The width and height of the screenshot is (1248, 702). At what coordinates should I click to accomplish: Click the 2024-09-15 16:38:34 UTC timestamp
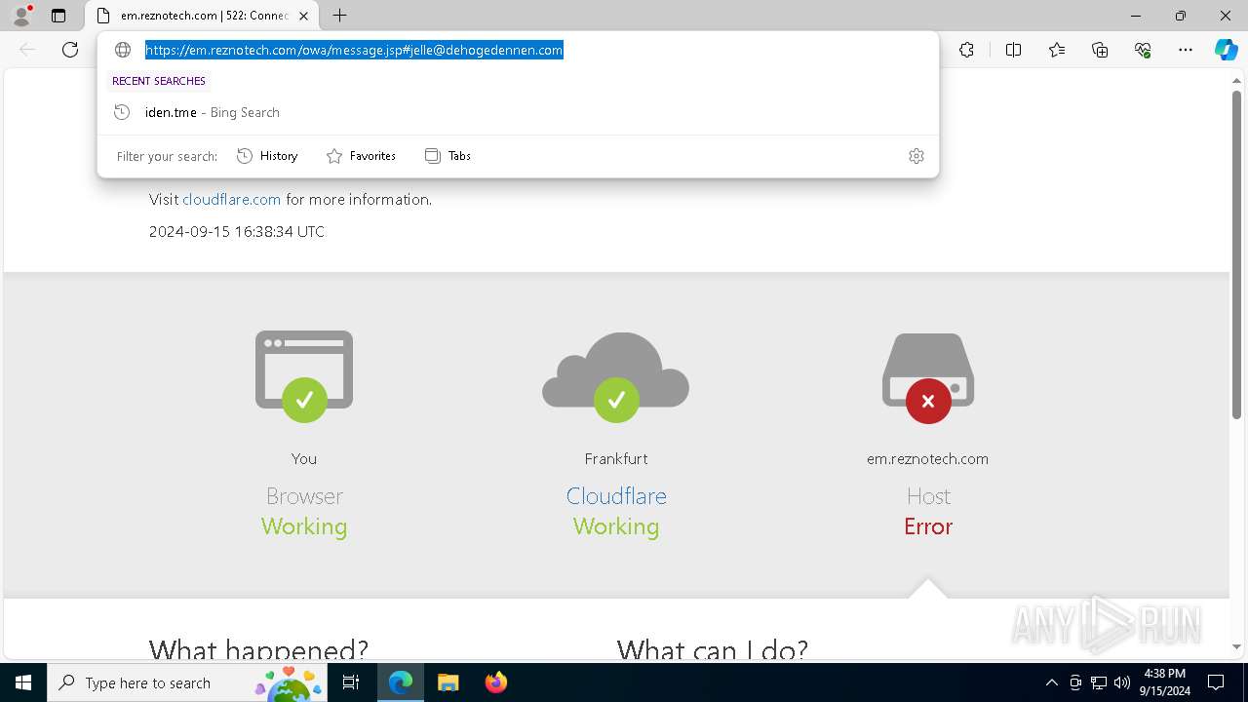tap(237, 231)
